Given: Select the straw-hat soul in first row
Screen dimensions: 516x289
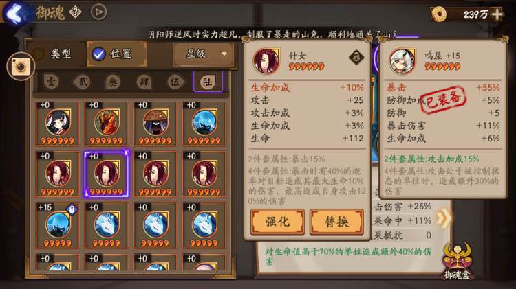Looking at the screenshot, I should point(155,123).
